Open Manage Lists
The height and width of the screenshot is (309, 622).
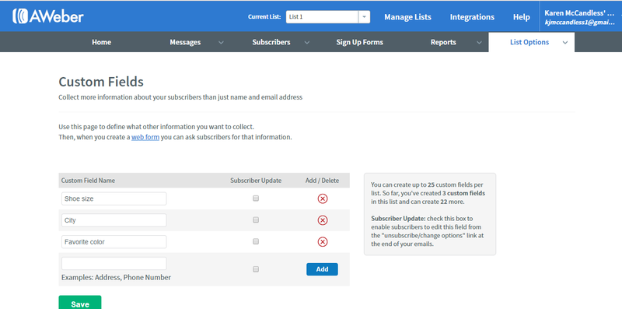click(407, 17)
